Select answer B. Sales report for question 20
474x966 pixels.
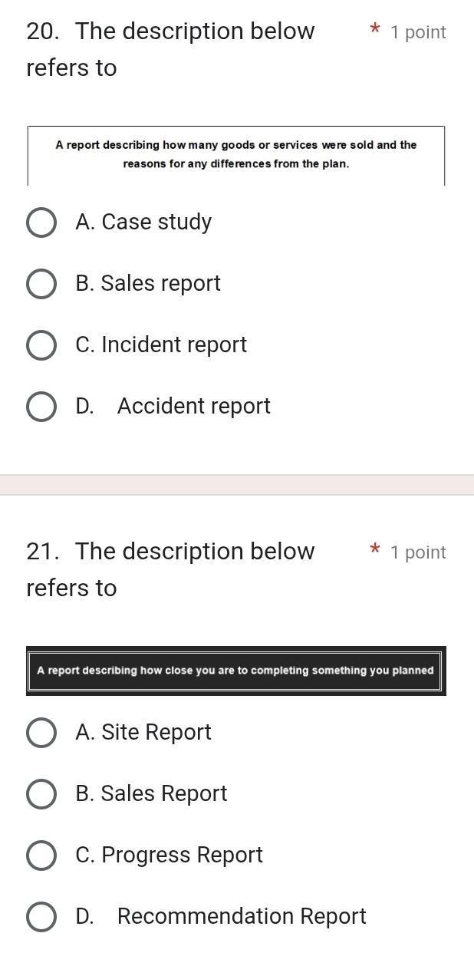click(x=41, y=284)
